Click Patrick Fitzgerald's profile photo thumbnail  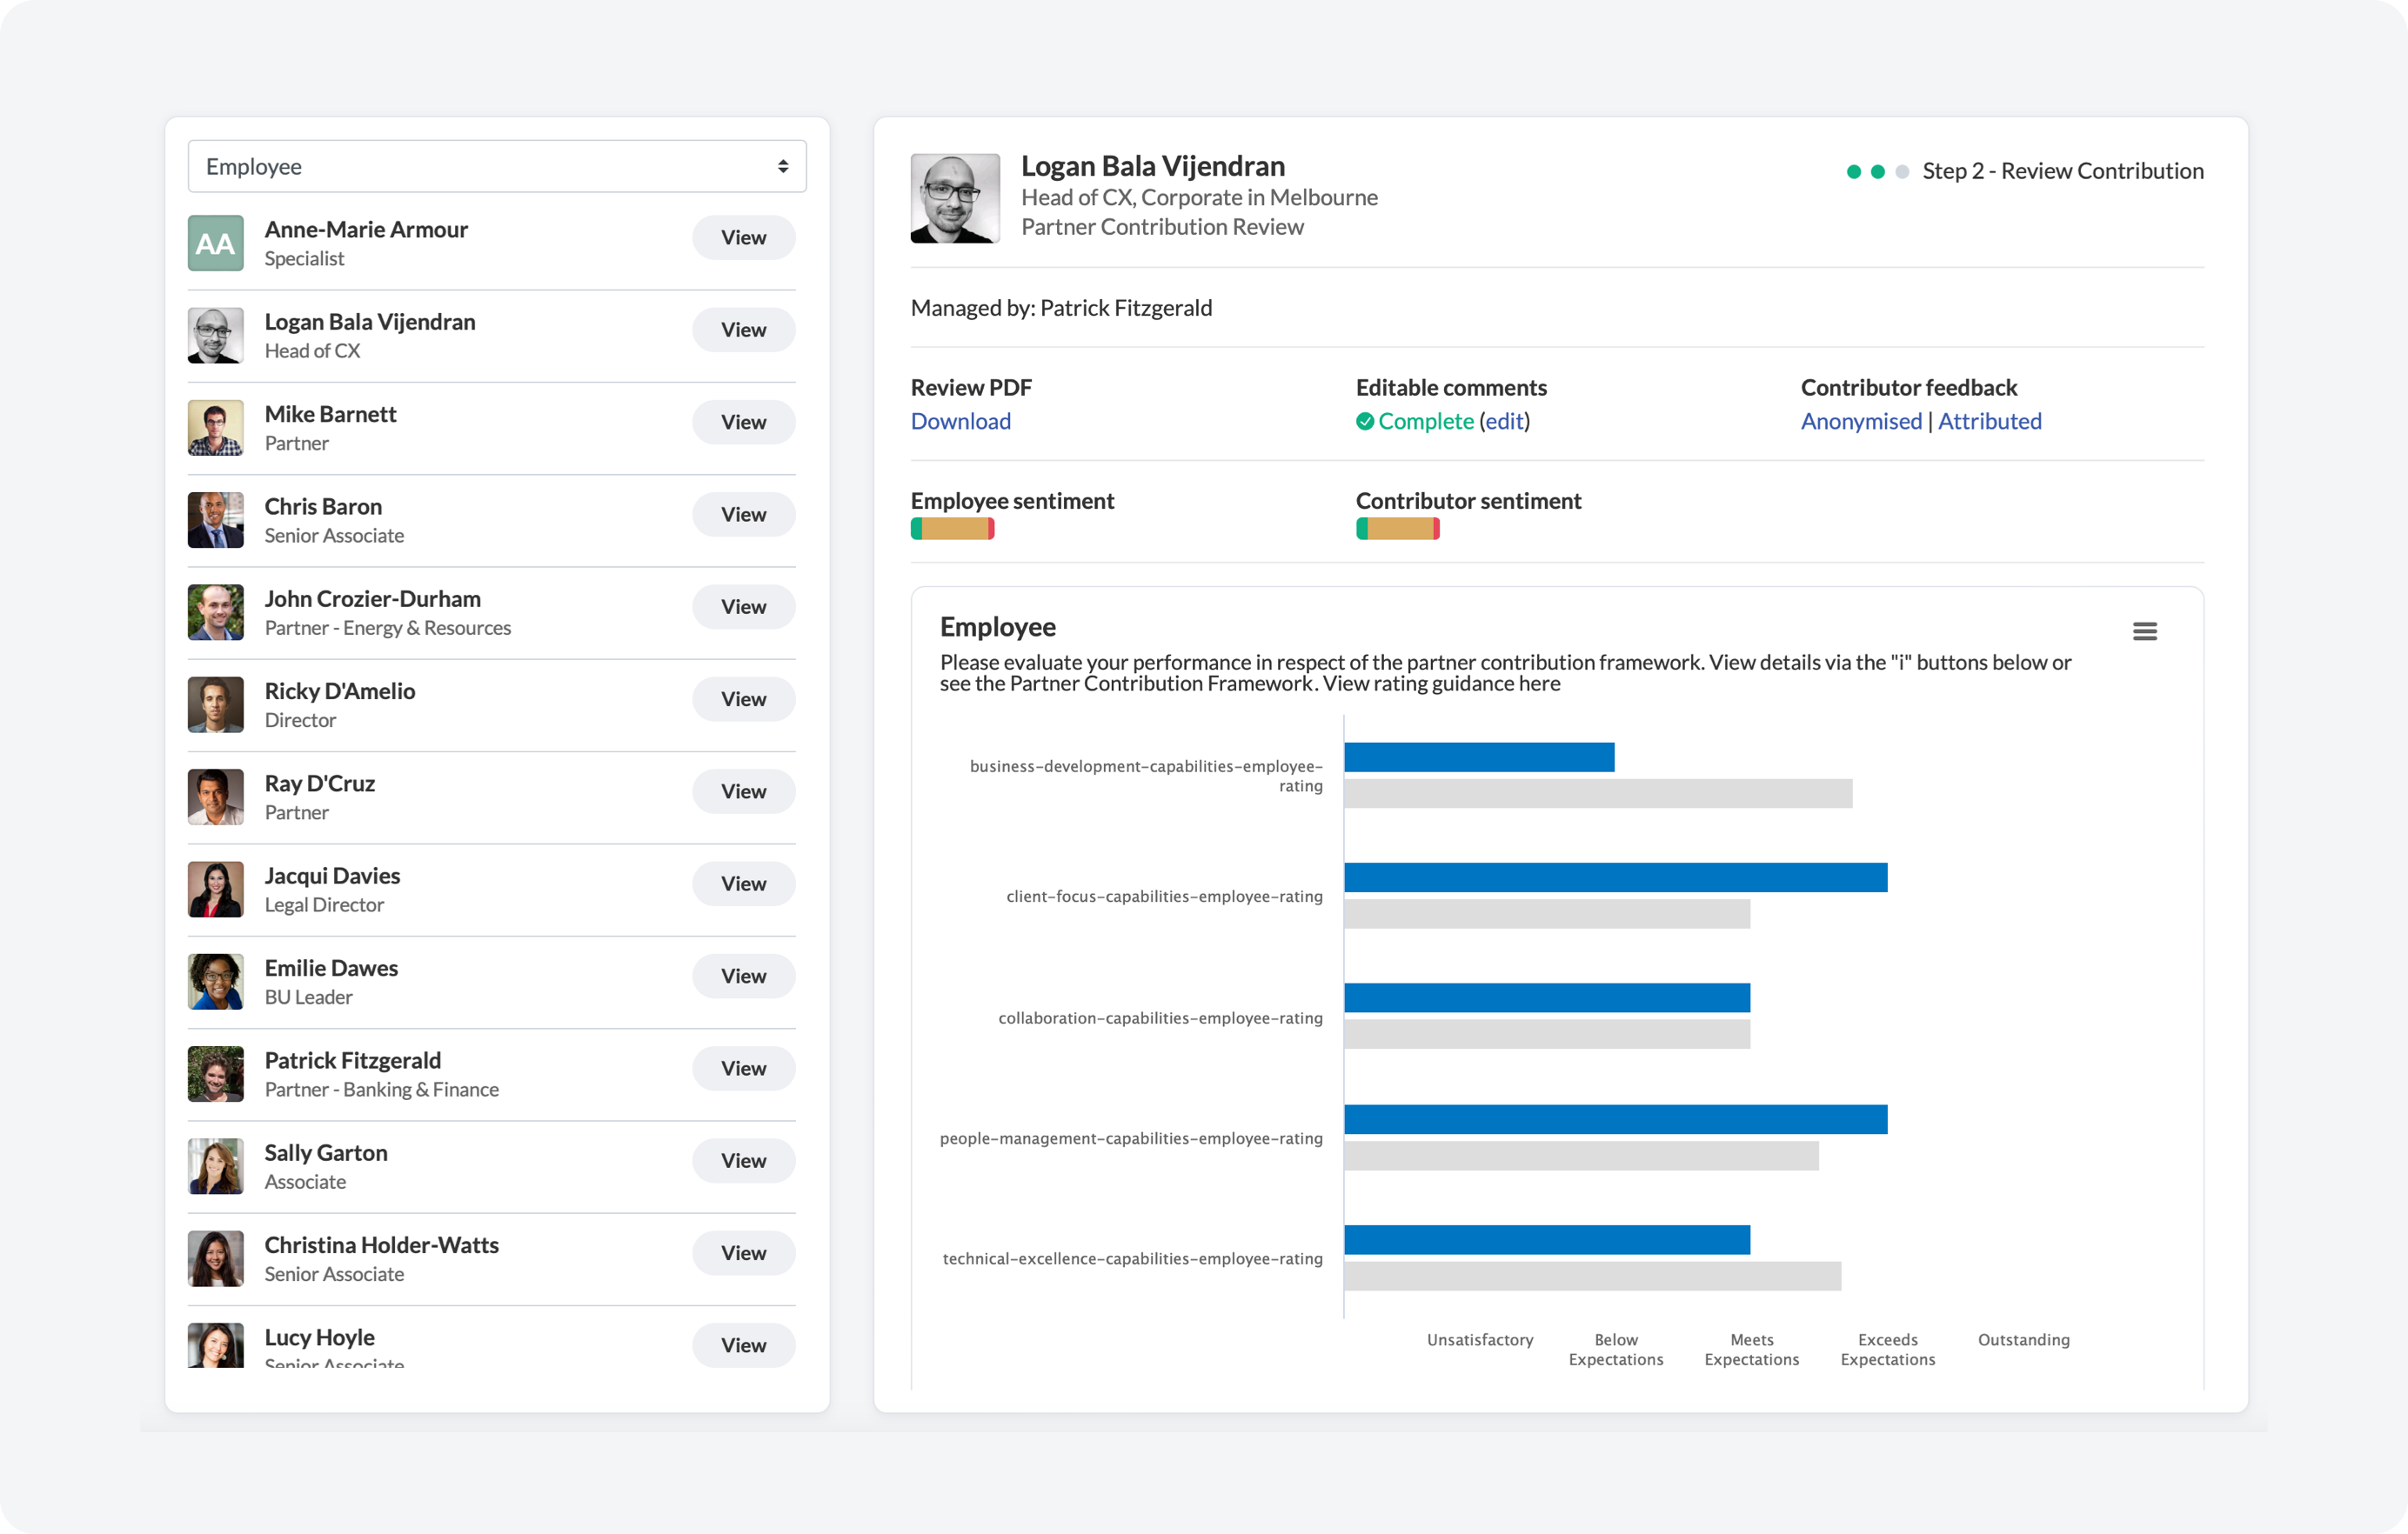[x=215, y=1073]
